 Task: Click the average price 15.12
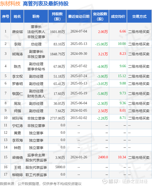click(122, 76)
